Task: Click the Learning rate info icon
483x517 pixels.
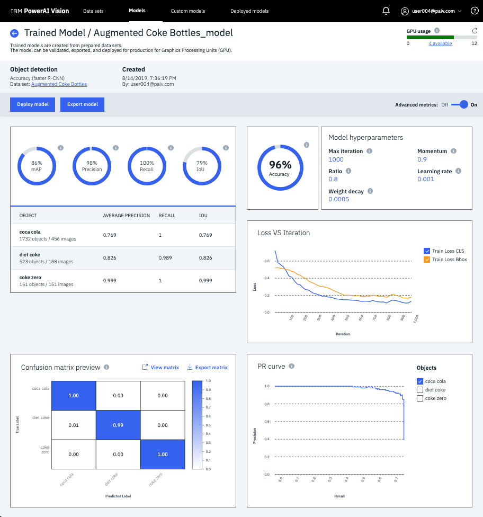Action: click(x=458, y=171)
